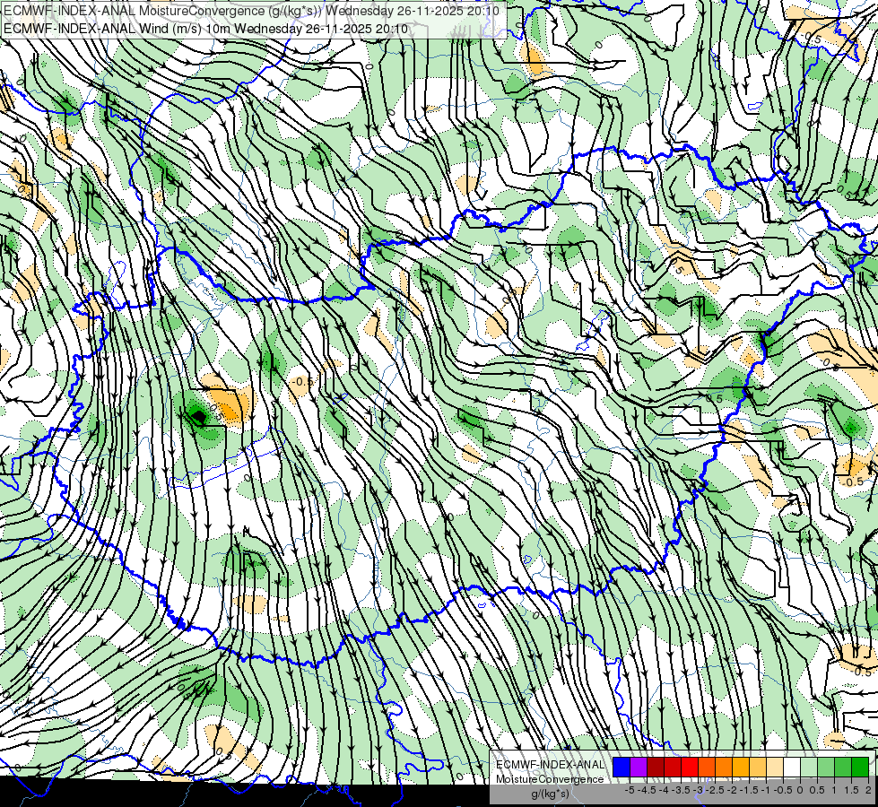Click the legend tick label 1.5

[851, 790]
